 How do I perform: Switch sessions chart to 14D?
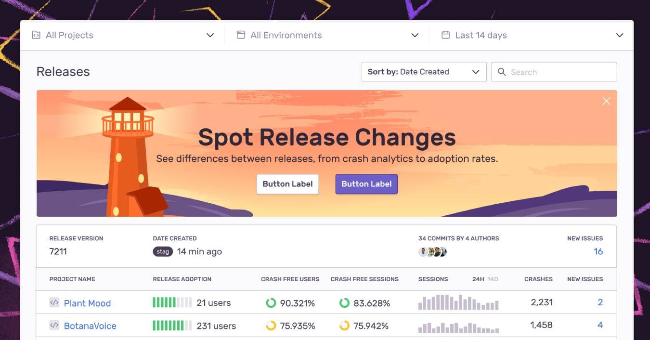coord(493,279)
